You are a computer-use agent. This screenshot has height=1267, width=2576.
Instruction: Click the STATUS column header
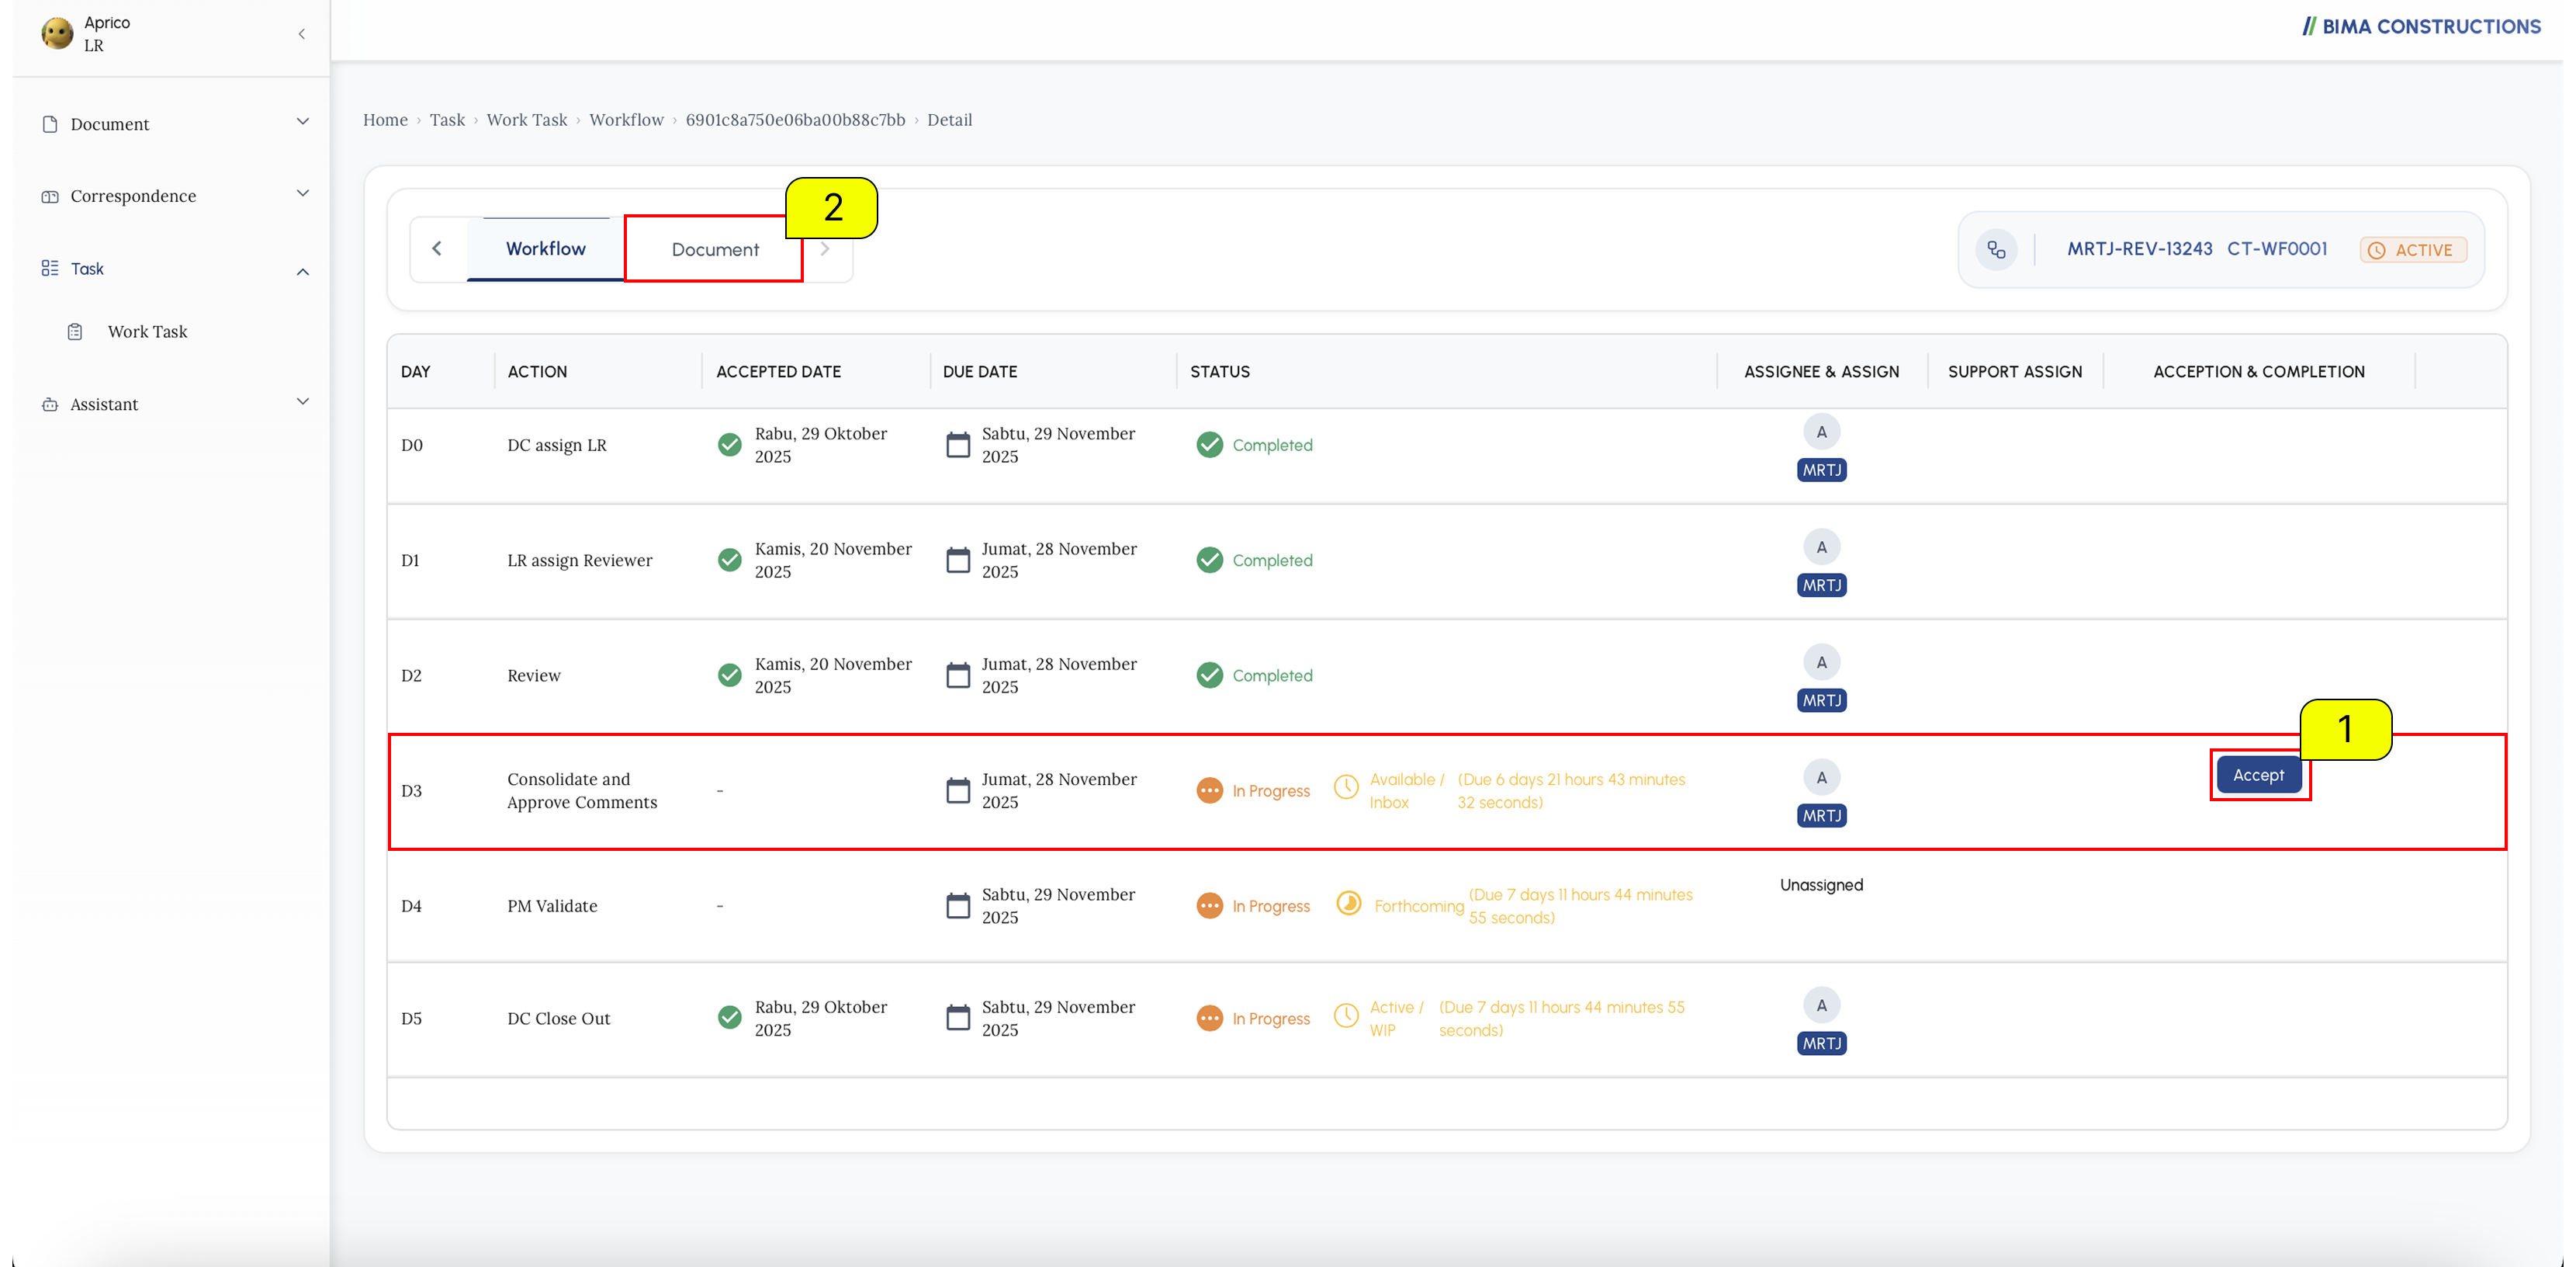coord(1219,371)
